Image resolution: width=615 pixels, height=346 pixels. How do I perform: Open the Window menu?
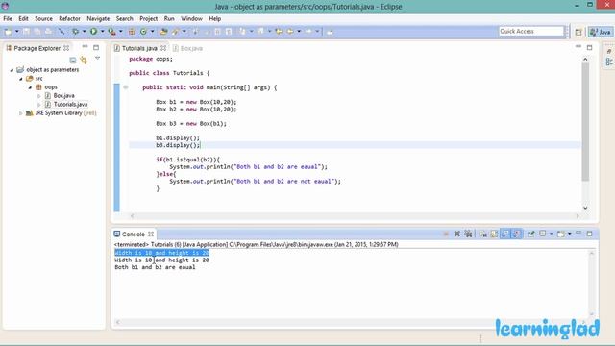coord(191,19)
